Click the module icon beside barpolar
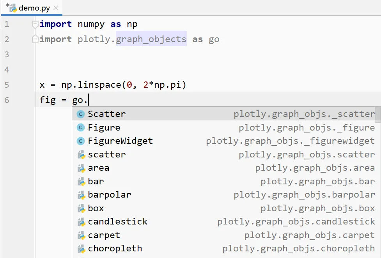The image size is (381, 258). 81,195
